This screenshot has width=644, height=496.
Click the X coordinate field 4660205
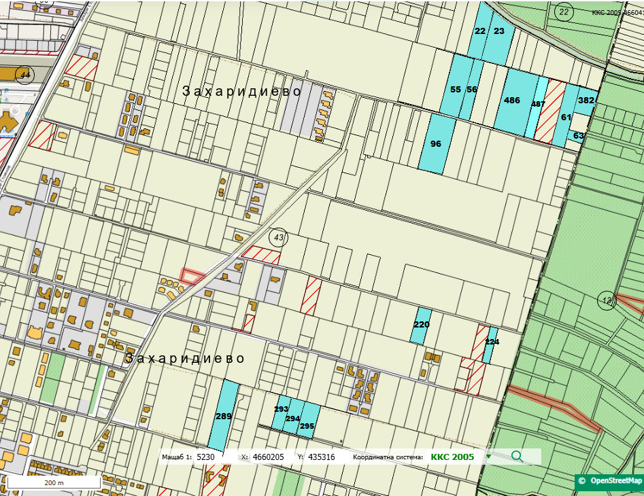click(271, 457)
